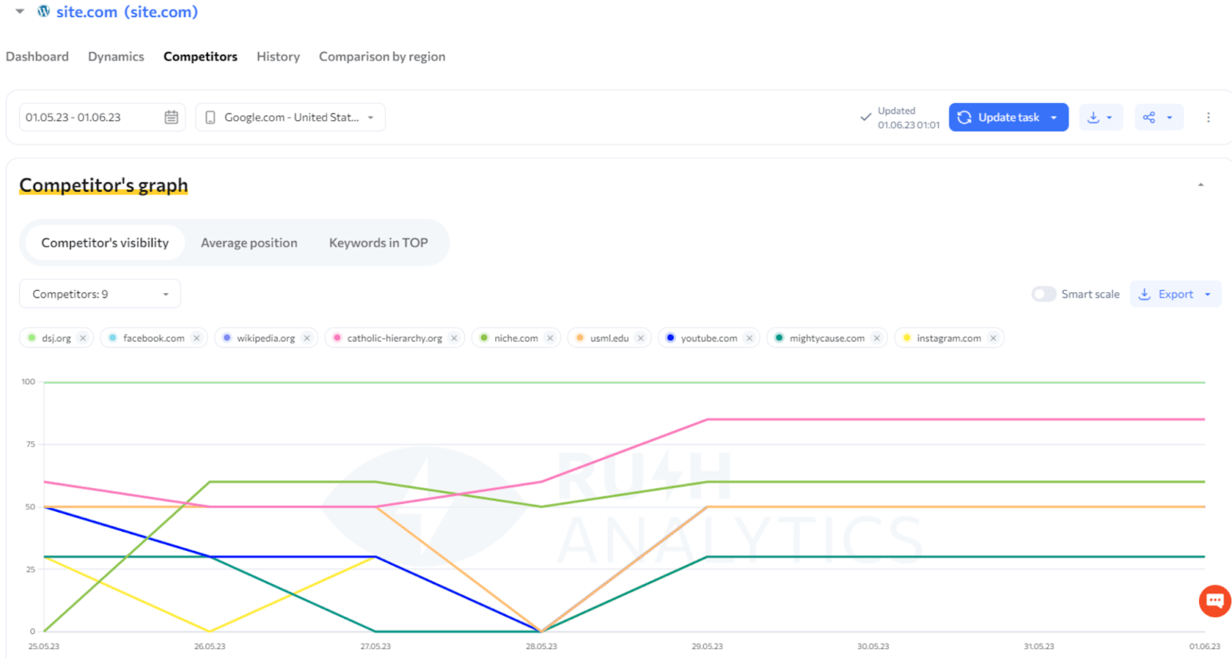Image resolution: width=1232 pixels, height=658 pixels.
Task: Click the Update task button
Action: (x=1009, y=117)
